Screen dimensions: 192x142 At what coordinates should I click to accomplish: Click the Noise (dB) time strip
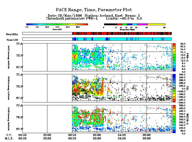coord(97,39)
